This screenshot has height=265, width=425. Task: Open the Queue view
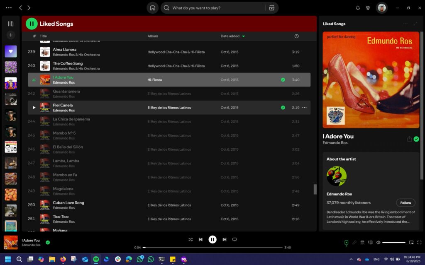pyautogui.click(x=362, y=242)
